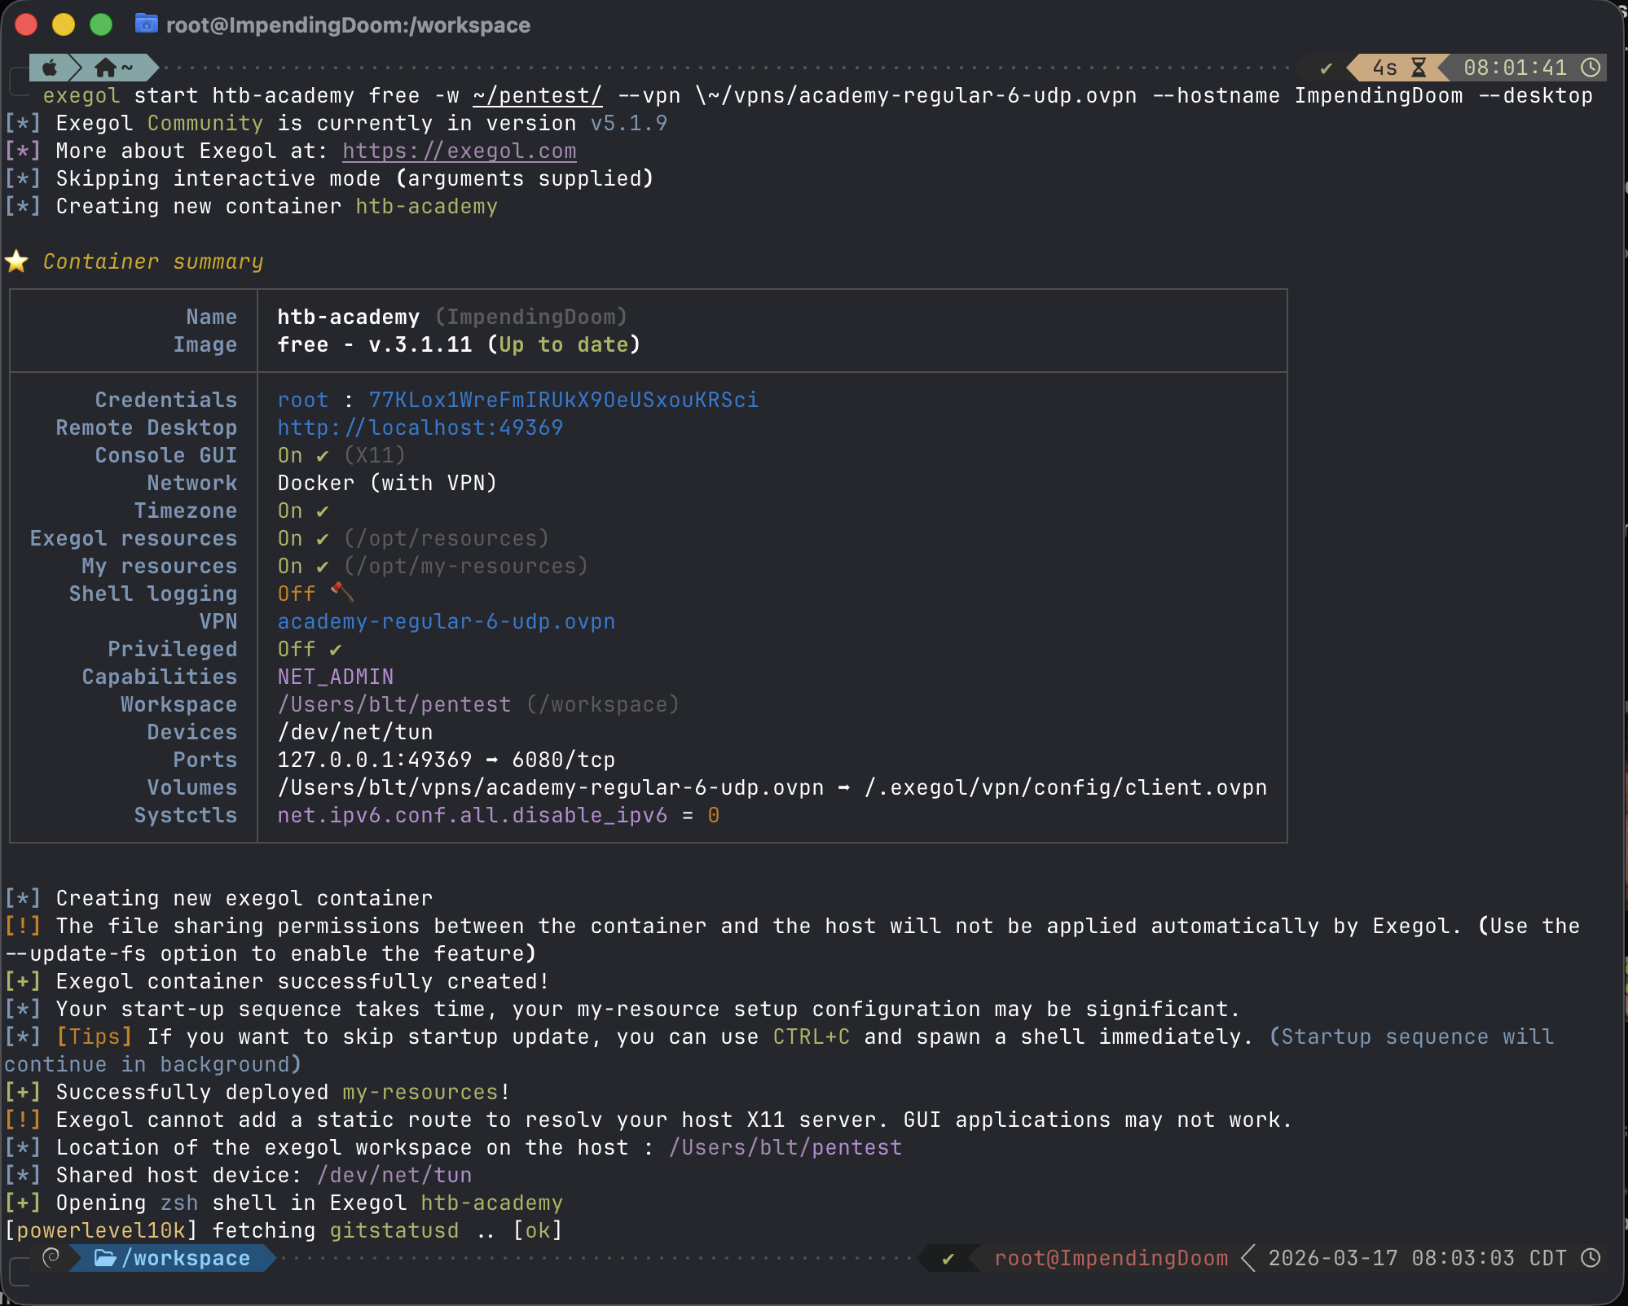This screenshot has width=1628, height=1306.
Task: Click the hourglass duration icon
Action: (x=1419, y=68)
